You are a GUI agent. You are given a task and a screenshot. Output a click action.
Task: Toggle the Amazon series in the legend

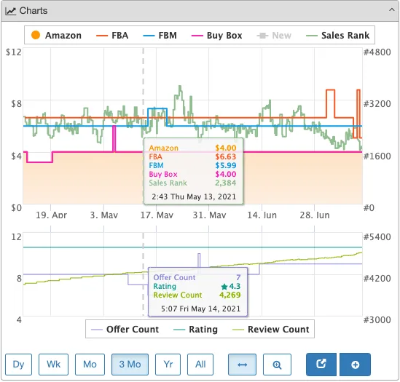click(x=56, y=35)
